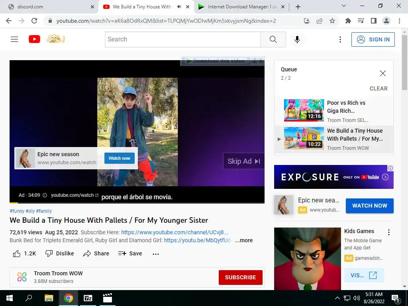408x306 pixels.
Task: Open options for Kids Games ad
Action: click(x=389, y=232)
